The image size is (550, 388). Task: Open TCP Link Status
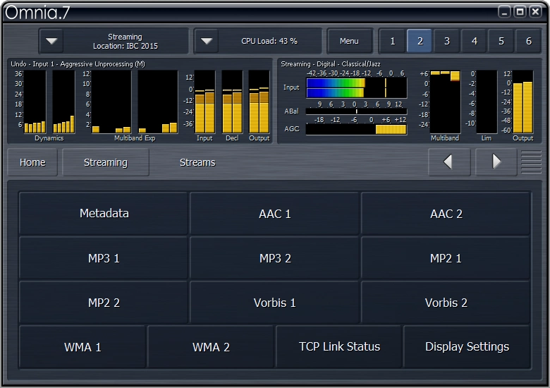tap(339, 346)
